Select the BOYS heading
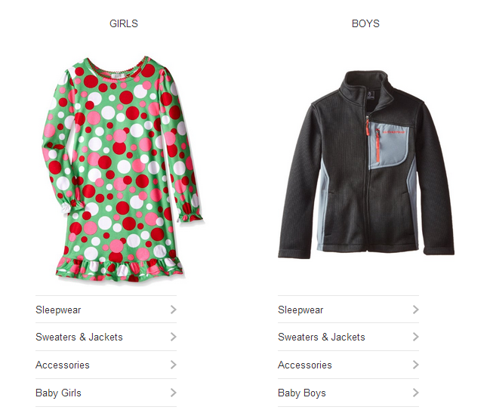This screenshot has height=416, width=490. click(365, 23)
